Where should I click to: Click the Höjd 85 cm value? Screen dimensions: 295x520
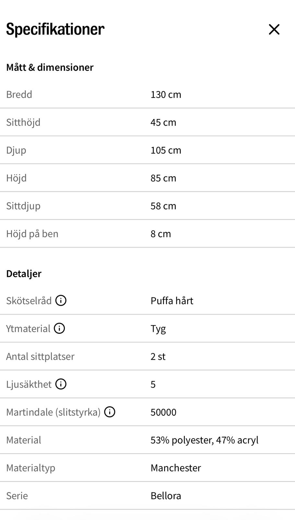(163, 178)
